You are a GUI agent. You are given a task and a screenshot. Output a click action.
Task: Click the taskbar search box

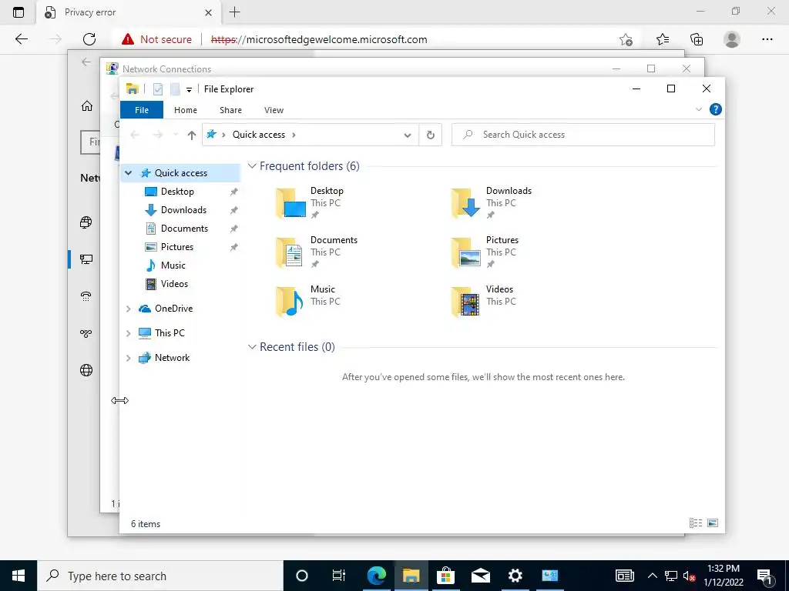point(160,576)
